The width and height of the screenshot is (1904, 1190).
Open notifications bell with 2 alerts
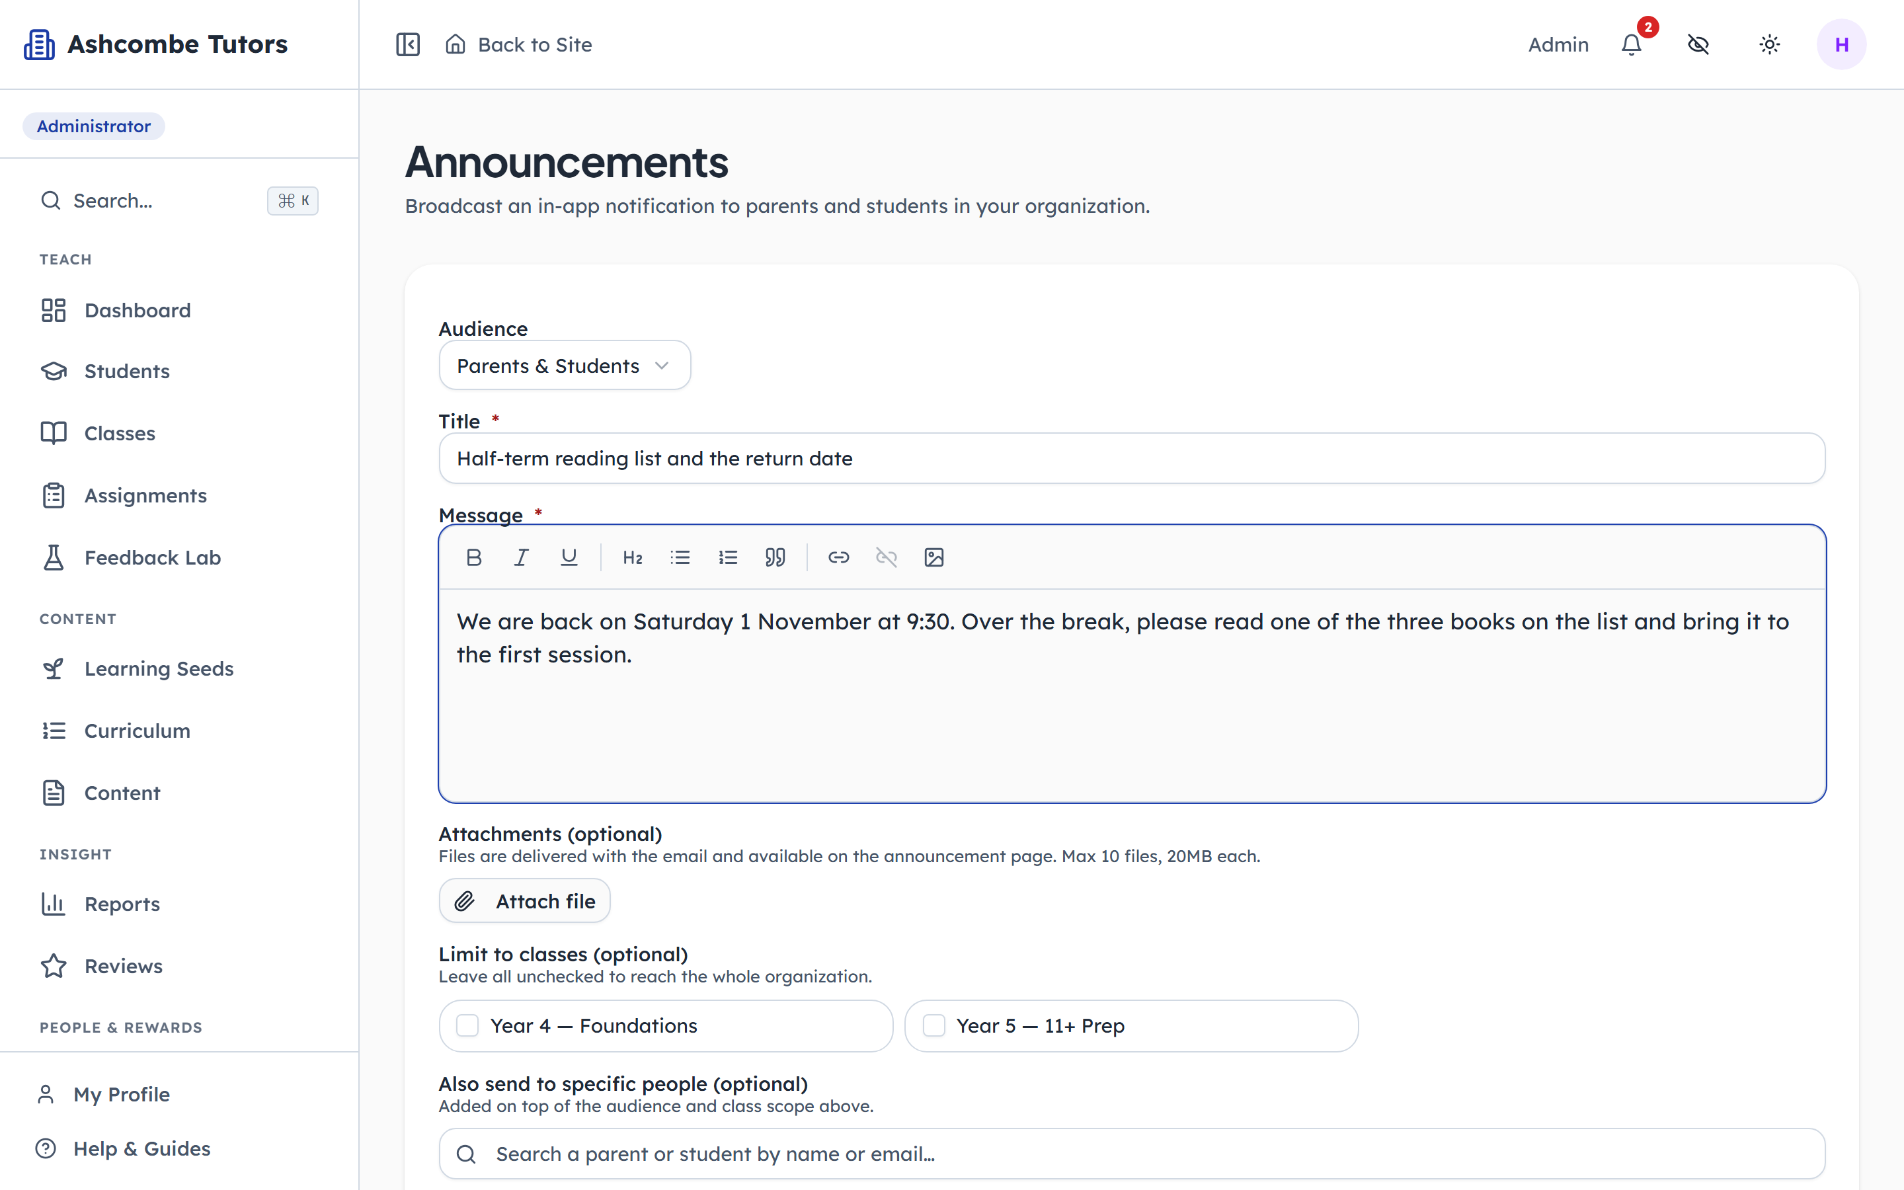(x=1632, y=44)
